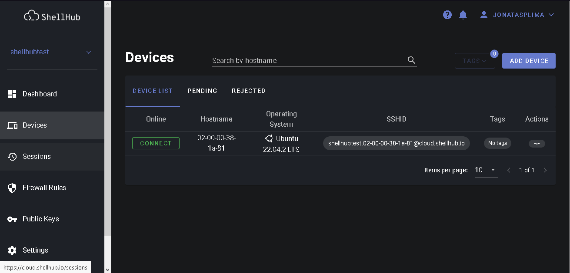This screenshot has width=570, height=273.
Task: Open Public Keys from the sidebar
Action: [52, 219]
